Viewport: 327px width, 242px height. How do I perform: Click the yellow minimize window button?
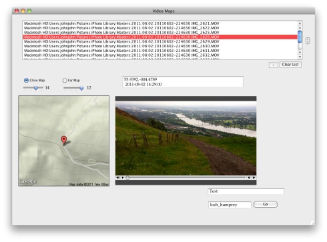(23, 11)
